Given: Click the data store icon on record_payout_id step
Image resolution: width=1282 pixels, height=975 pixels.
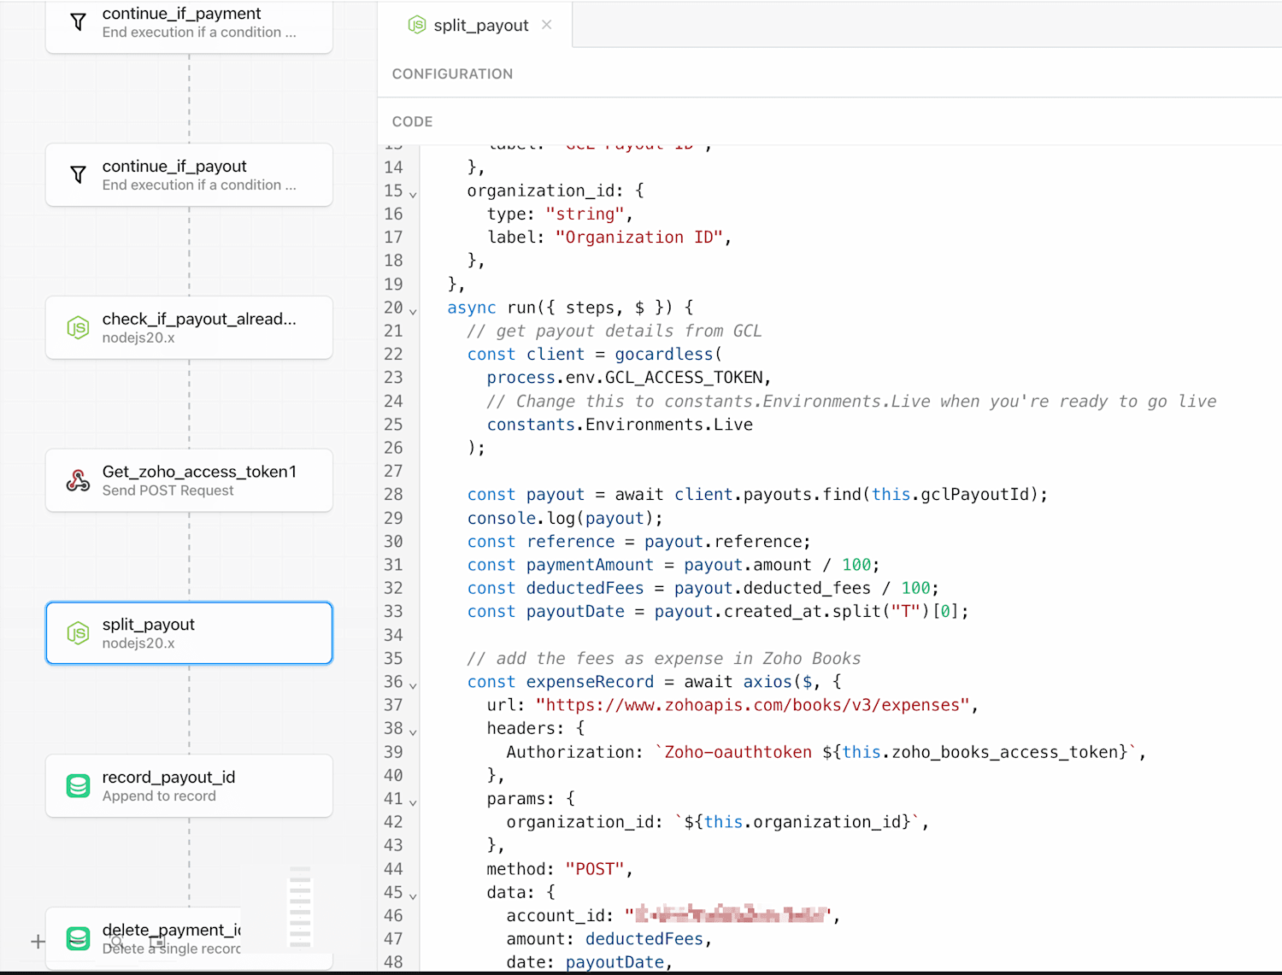Looking at the screenshot, I should [x=78, y=786].
